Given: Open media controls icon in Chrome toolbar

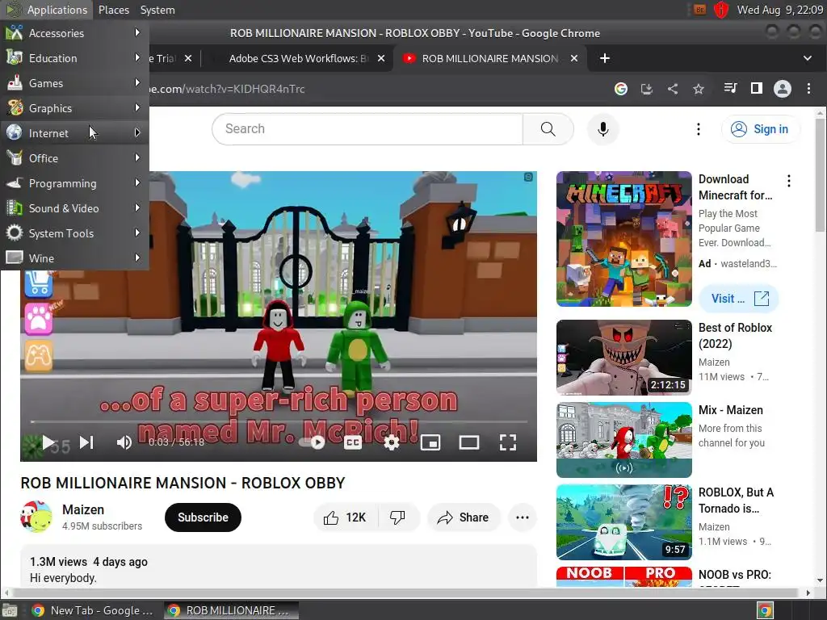Looking at the screenshot, I should (730, 88).
